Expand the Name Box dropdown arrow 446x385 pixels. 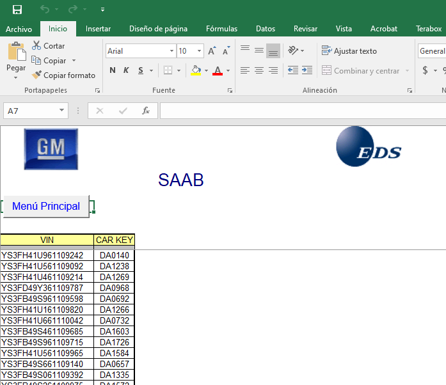tap(62, 111)
